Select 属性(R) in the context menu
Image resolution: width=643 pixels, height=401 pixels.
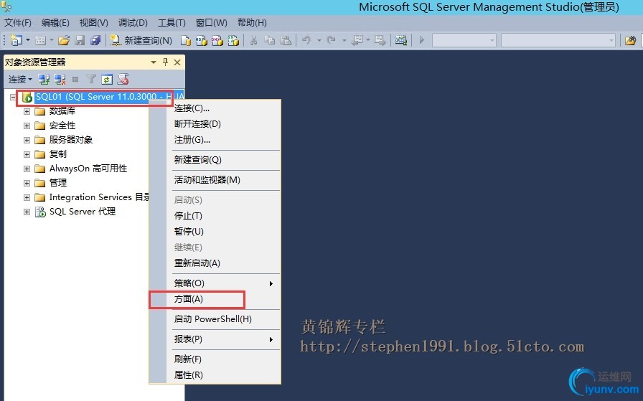(215, 375)
